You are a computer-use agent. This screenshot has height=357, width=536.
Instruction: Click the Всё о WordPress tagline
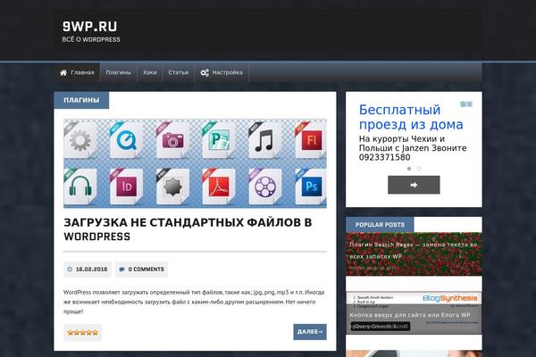coord(91,39)
